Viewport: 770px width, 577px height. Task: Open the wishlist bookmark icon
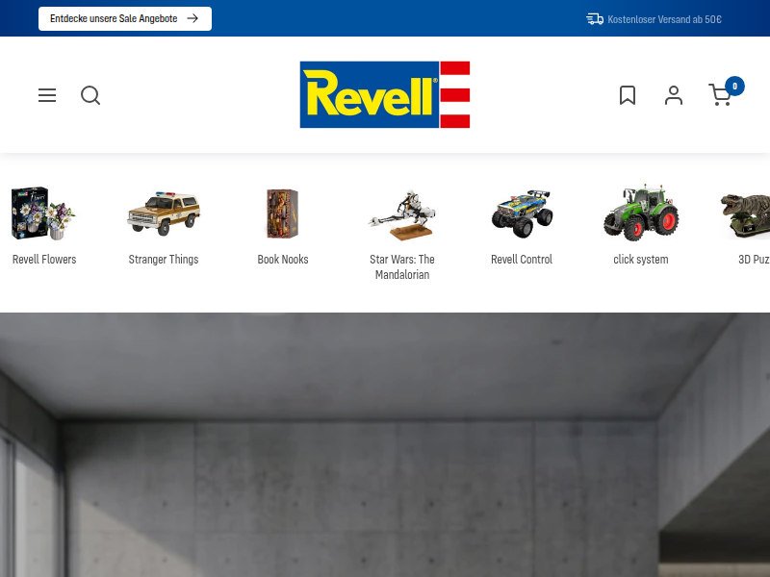point(628,95)
